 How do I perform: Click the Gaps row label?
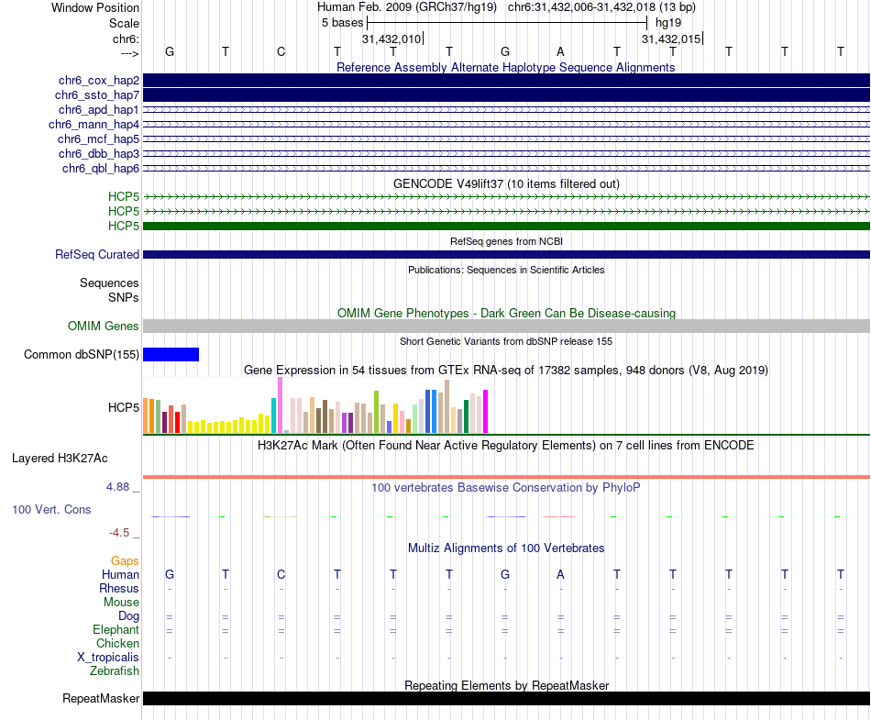coord(125,561)
